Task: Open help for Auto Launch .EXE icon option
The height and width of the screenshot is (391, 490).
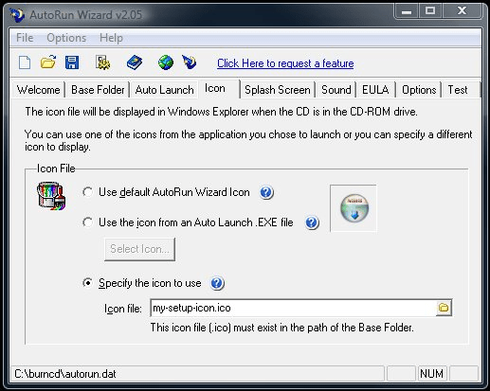Action: [312, 222]
